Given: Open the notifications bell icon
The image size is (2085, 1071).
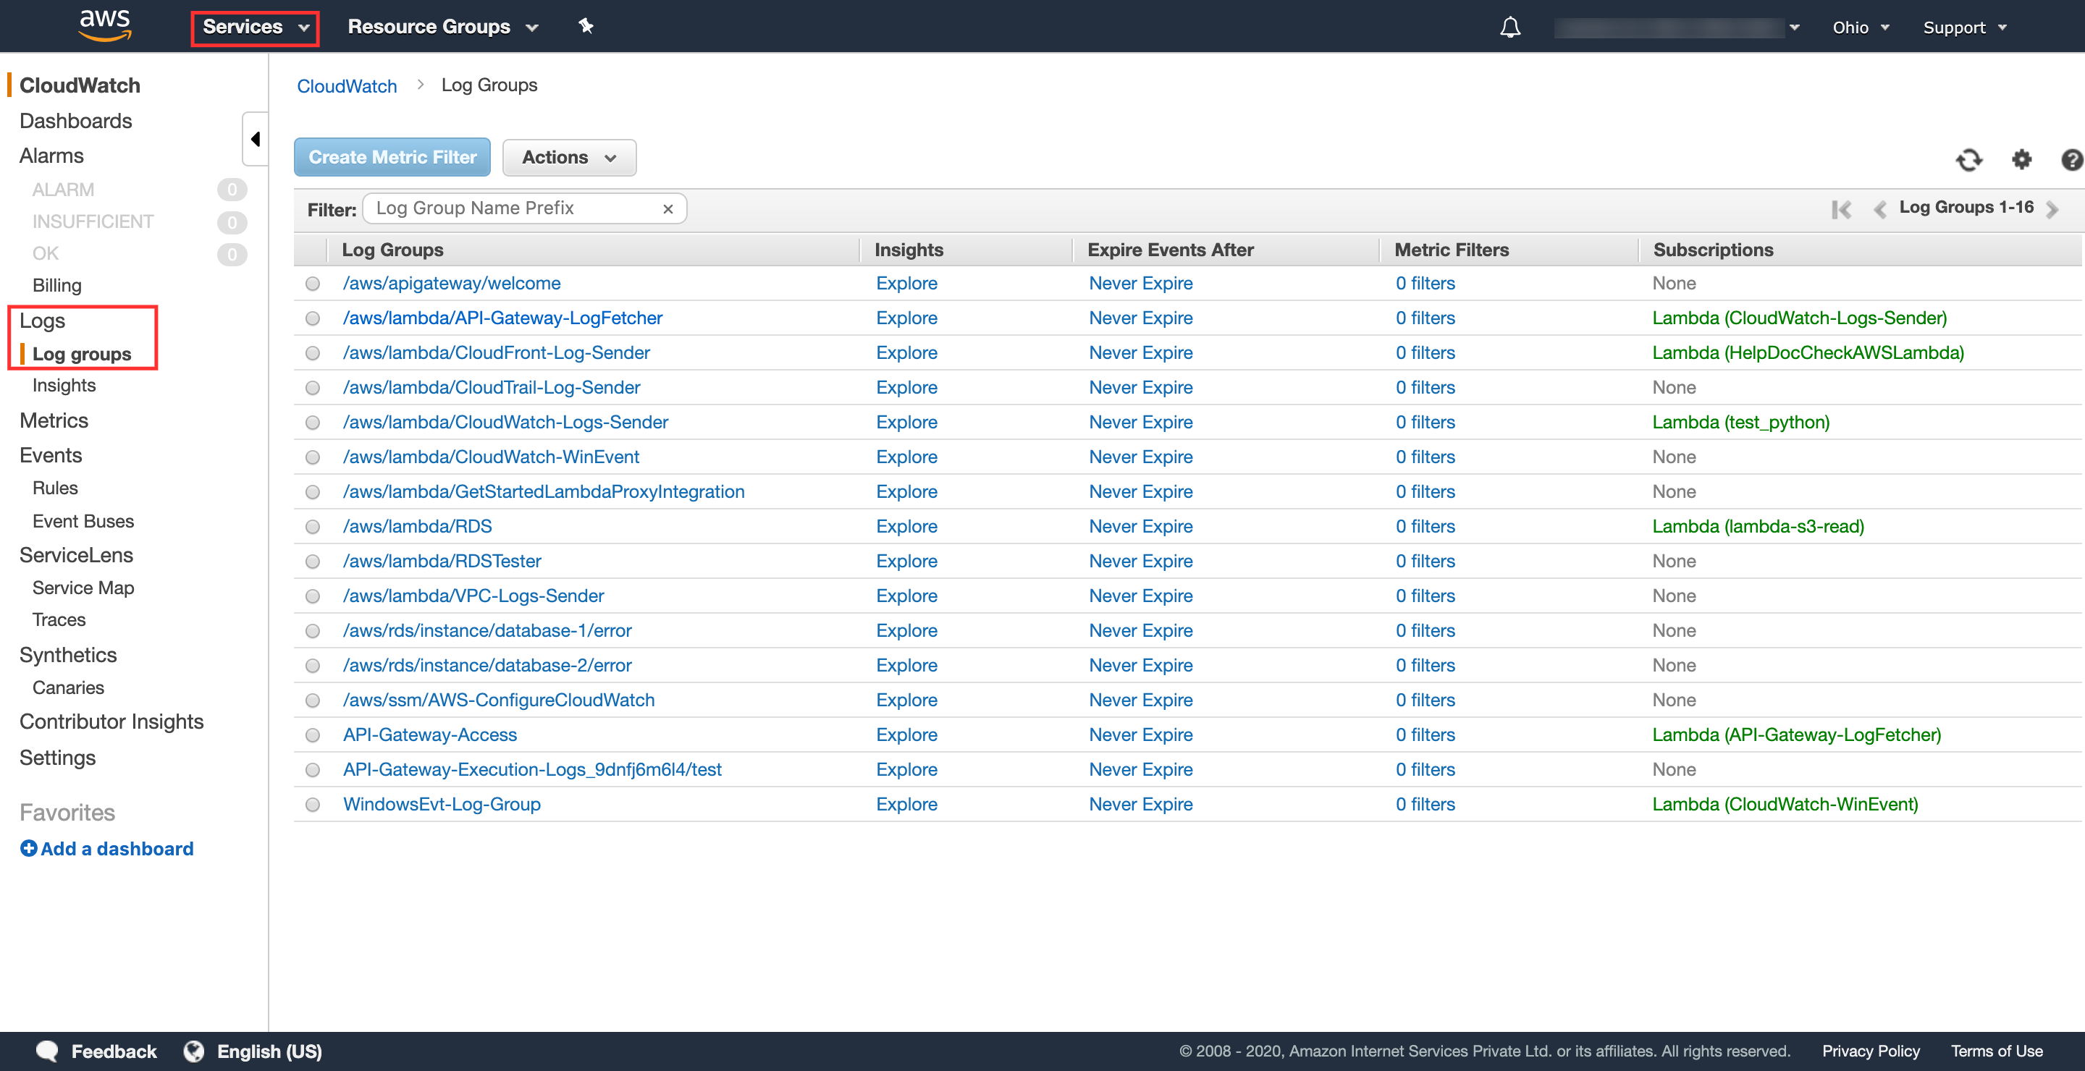Looking at the screenshot, I should tap(1509, 27).
